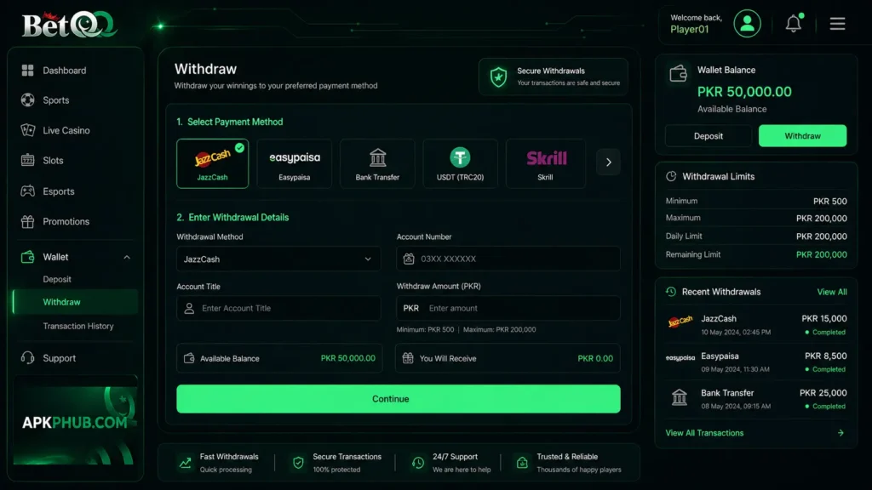The image size is (872, 490).
Task: Open Transaction History in the sidebar
Action: pyautogui.click(x=77, y=326)
